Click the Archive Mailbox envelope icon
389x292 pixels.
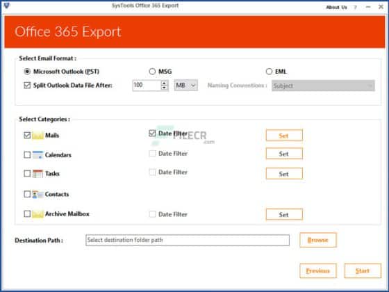click(x=38, y=214)
